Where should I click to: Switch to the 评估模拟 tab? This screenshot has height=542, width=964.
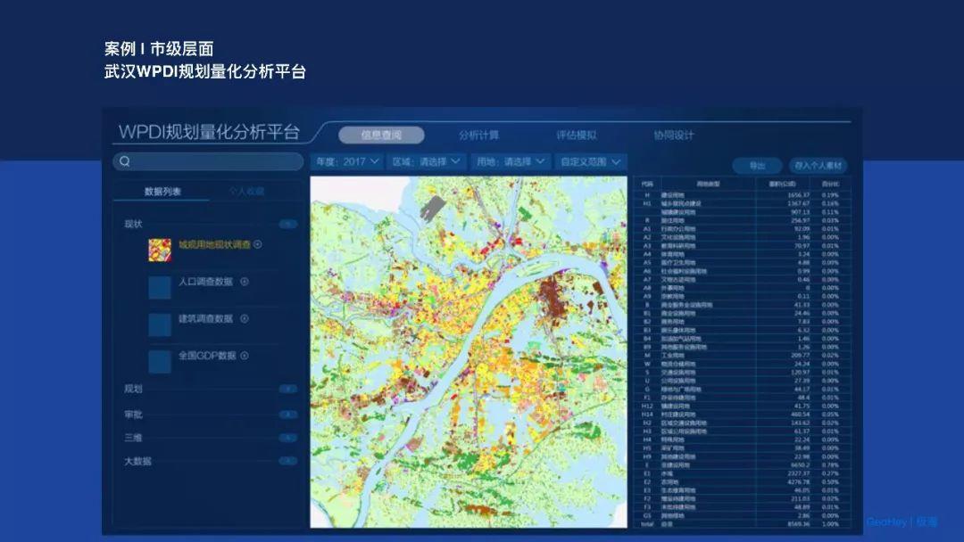coord(576,135)
